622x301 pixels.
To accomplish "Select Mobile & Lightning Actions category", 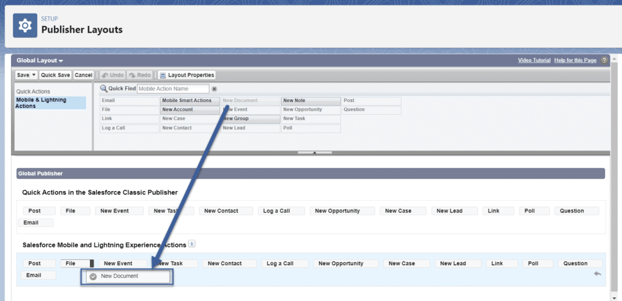I will click(41, 103).
